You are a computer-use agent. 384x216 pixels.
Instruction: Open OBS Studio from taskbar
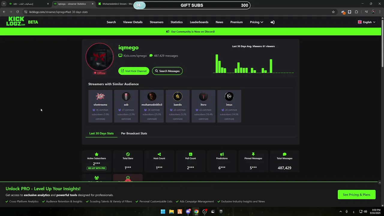[x=205, y=211]
